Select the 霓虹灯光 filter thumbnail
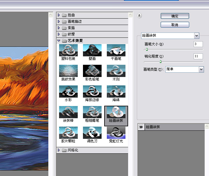 tap(116, 133)
